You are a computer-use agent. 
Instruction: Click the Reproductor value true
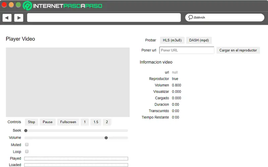[x=175, y=79]
